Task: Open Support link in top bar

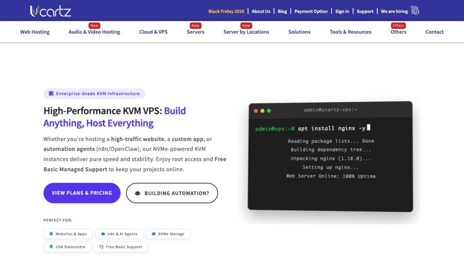Action: pos(365,11)
